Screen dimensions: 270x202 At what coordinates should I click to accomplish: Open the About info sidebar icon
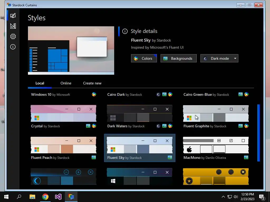[x=13, y=47]
